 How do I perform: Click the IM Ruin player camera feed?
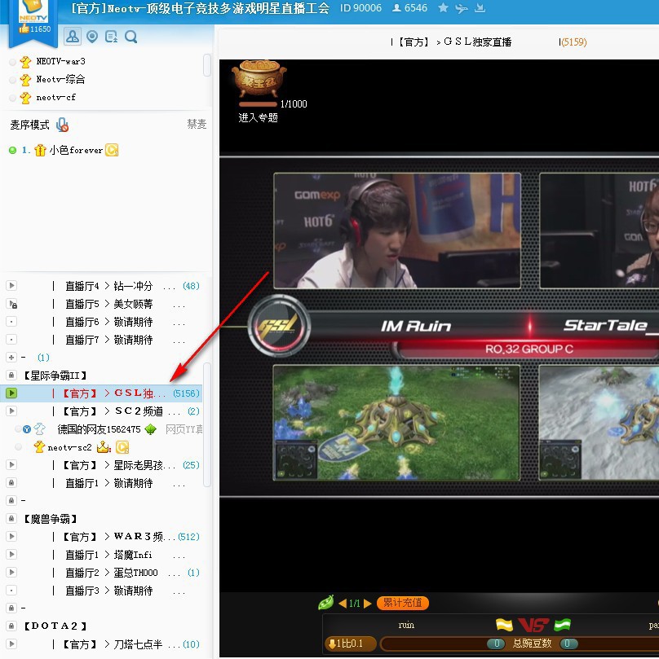click(x=397, y=231)
